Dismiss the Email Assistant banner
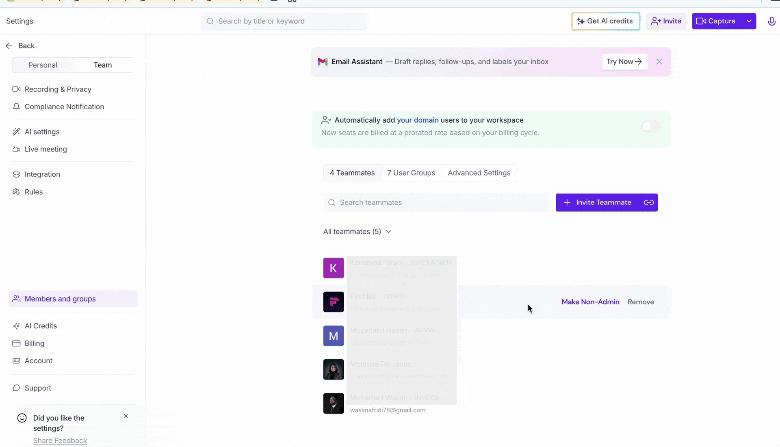Screen dimensions: 780x447 [x=659, y=61]
